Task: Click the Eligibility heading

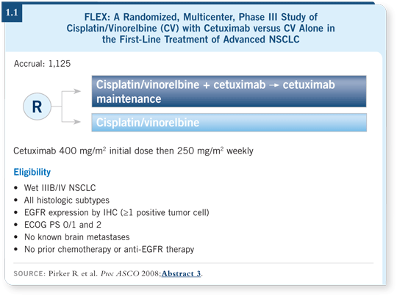Action: tap(32, 172)
